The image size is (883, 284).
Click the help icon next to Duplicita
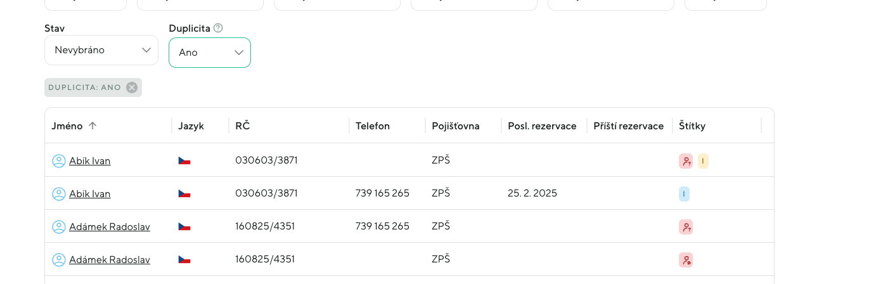tap(218, 28)
